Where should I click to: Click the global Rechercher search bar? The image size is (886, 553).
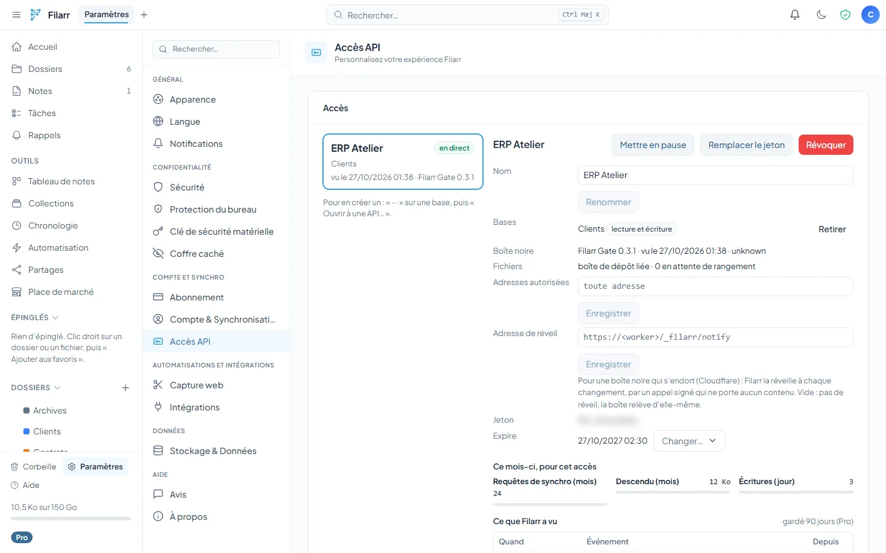[x=467, y=15]
